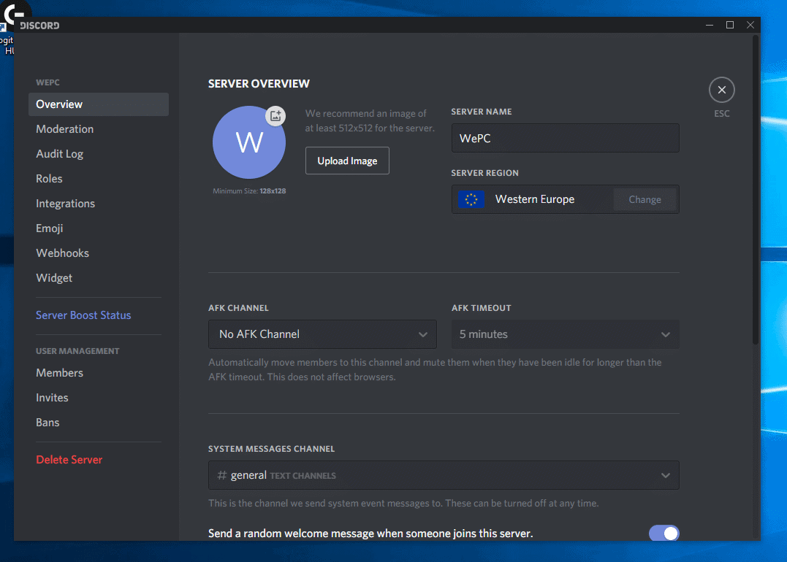Select the Overview settings tab
Image resolution: width=787 pixels, height=562 pixels.
click(x=99, y=104)
